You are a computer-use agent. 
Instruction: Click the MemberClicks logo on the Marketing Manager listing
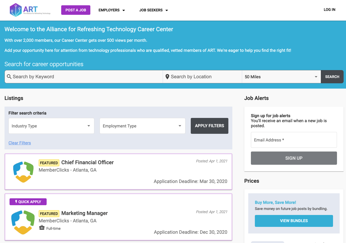coord(23,222)
